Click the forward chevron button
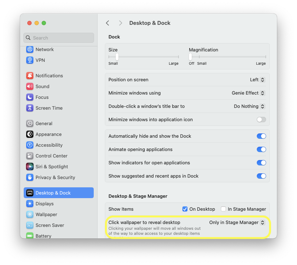The height and width of the screenshot is (265, 297). pyautogui.click(x=121, y=23)
